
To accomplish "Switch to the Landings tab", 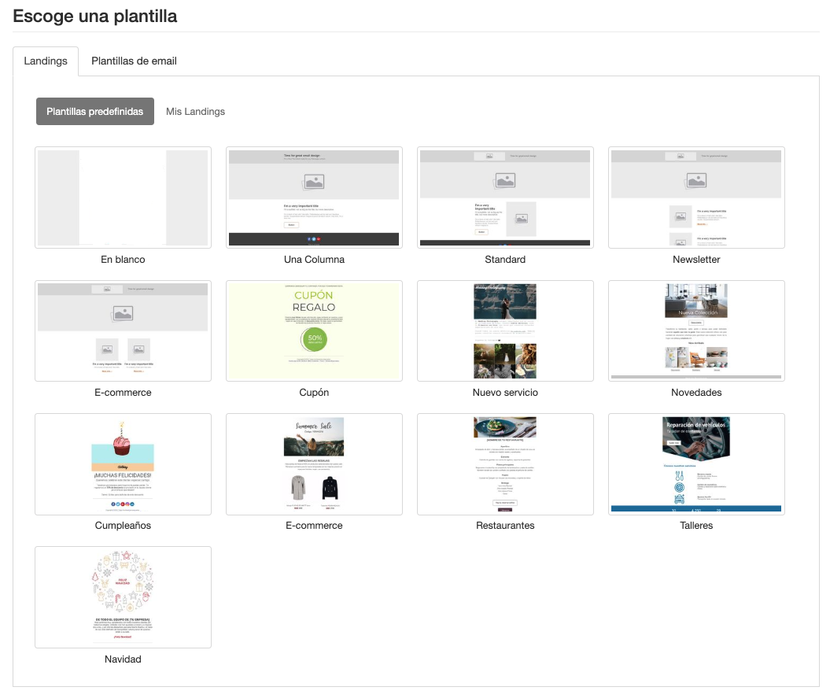I will pos(46,61).
